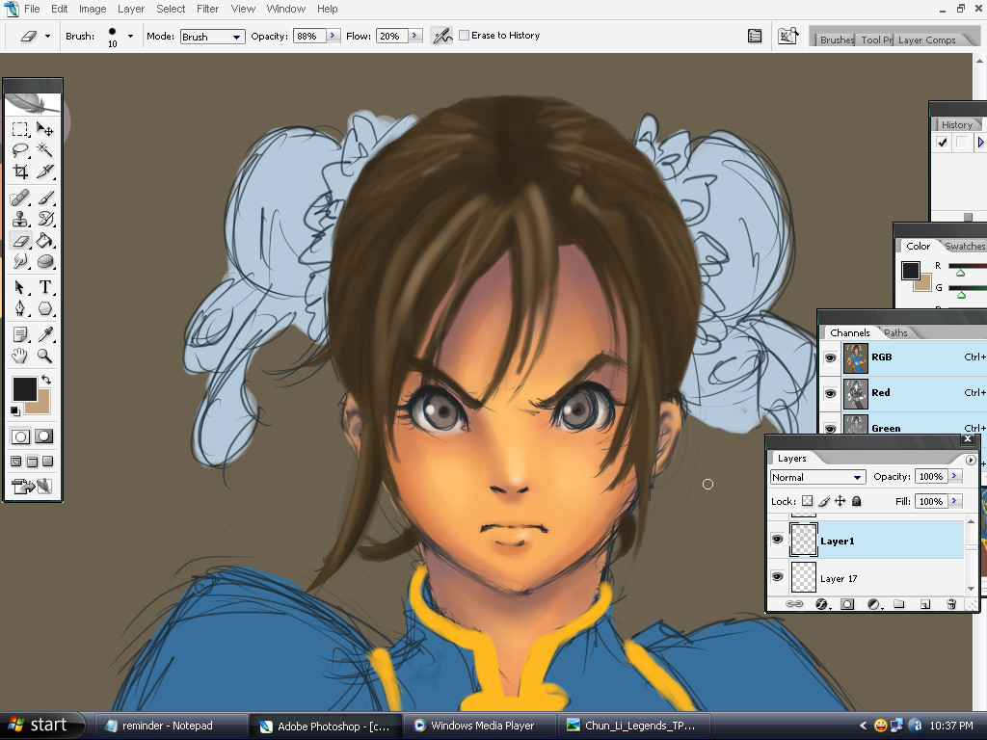Select the Polygon shape tool
This screenshot has width=987, height=740.
pos(44,308)
